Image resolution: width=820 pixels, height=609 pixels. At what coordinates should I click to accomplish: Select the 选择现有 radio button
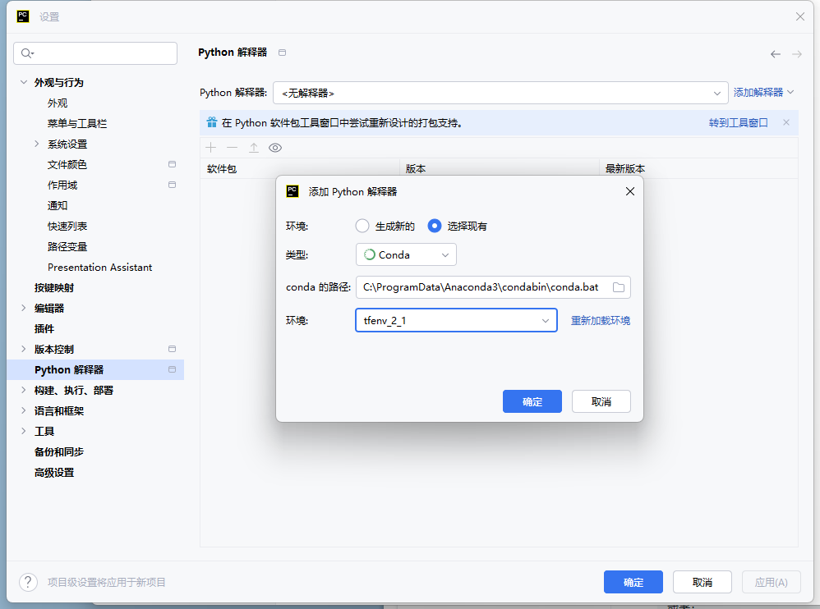(434, 226)
